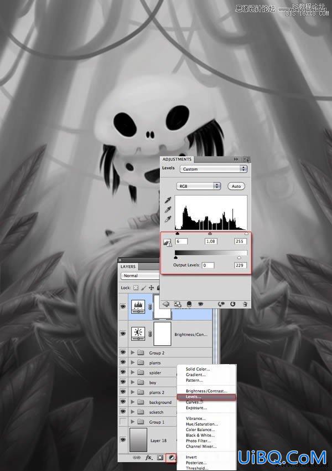Click the midtone gray input slider handle

pos(210,233)
